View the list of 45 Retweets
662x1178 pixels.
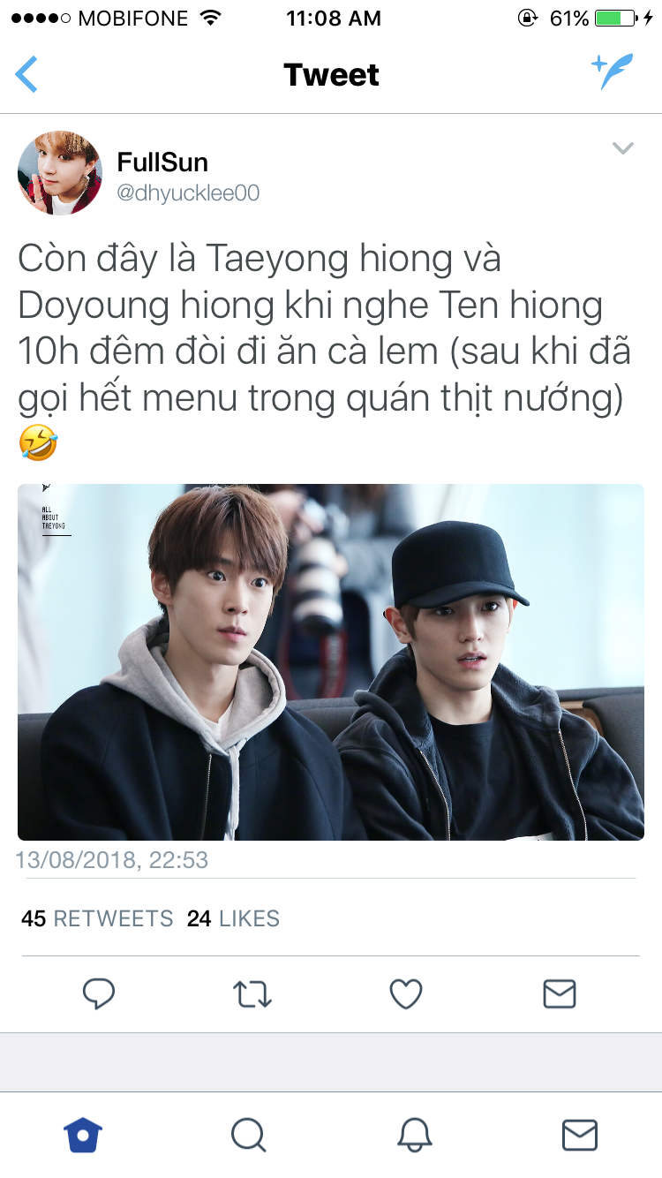pos(97,918)
